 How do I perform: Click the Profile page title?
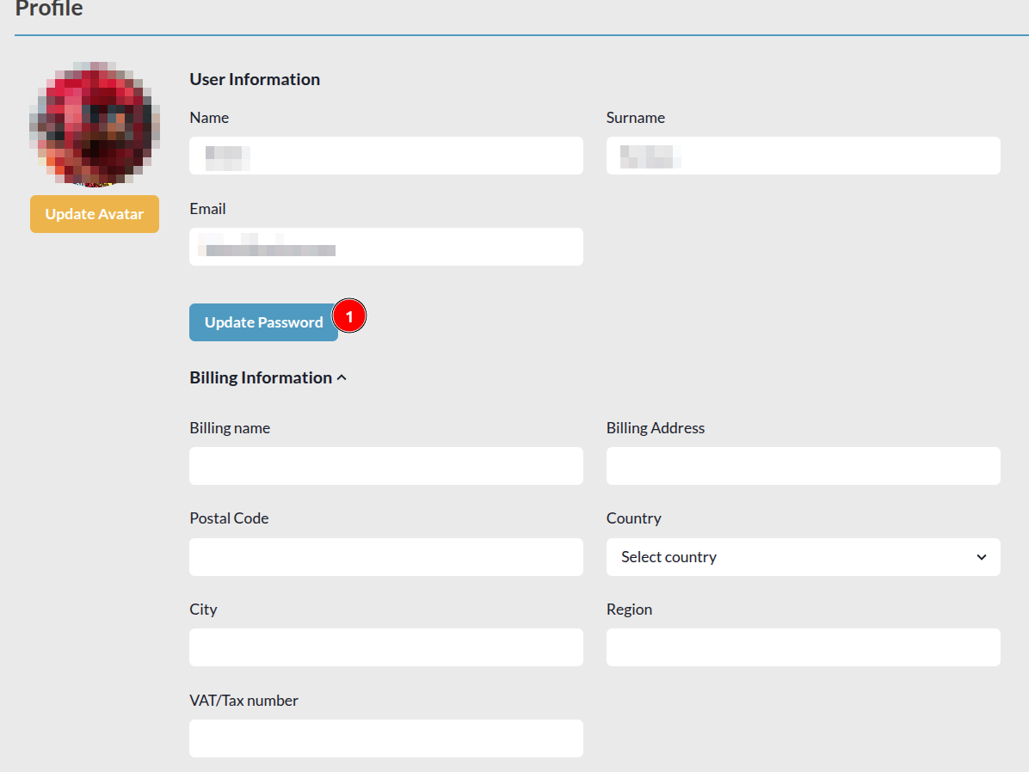click(x=48, y=9)
